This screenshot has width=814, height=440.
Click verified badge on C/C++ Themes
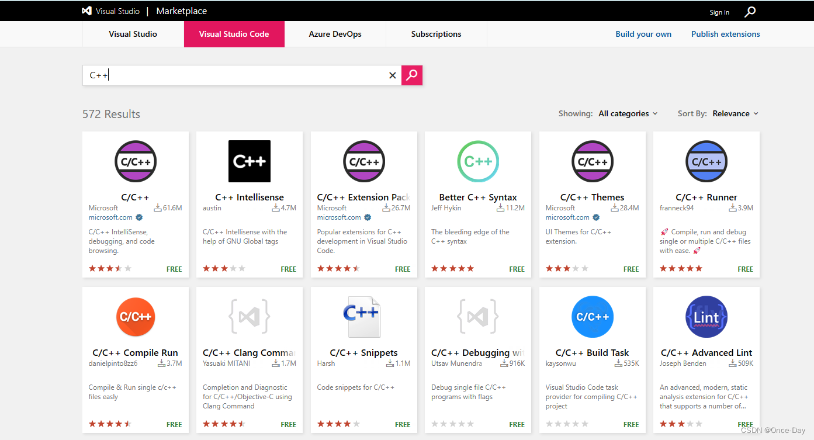pyautogui.click(x=596, y=217)
